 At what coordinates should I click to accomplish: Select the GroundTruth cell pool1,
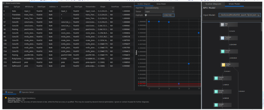(x=63, y=29)
